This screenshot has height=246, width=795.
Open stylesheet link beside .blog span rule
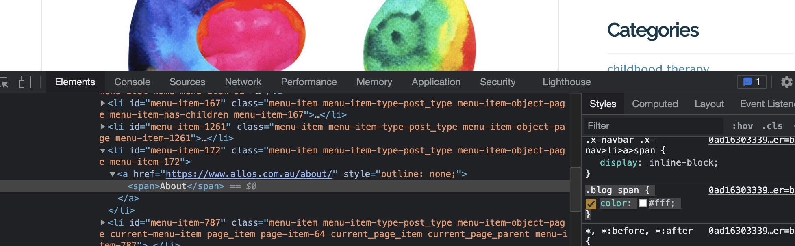coord(751,190)
